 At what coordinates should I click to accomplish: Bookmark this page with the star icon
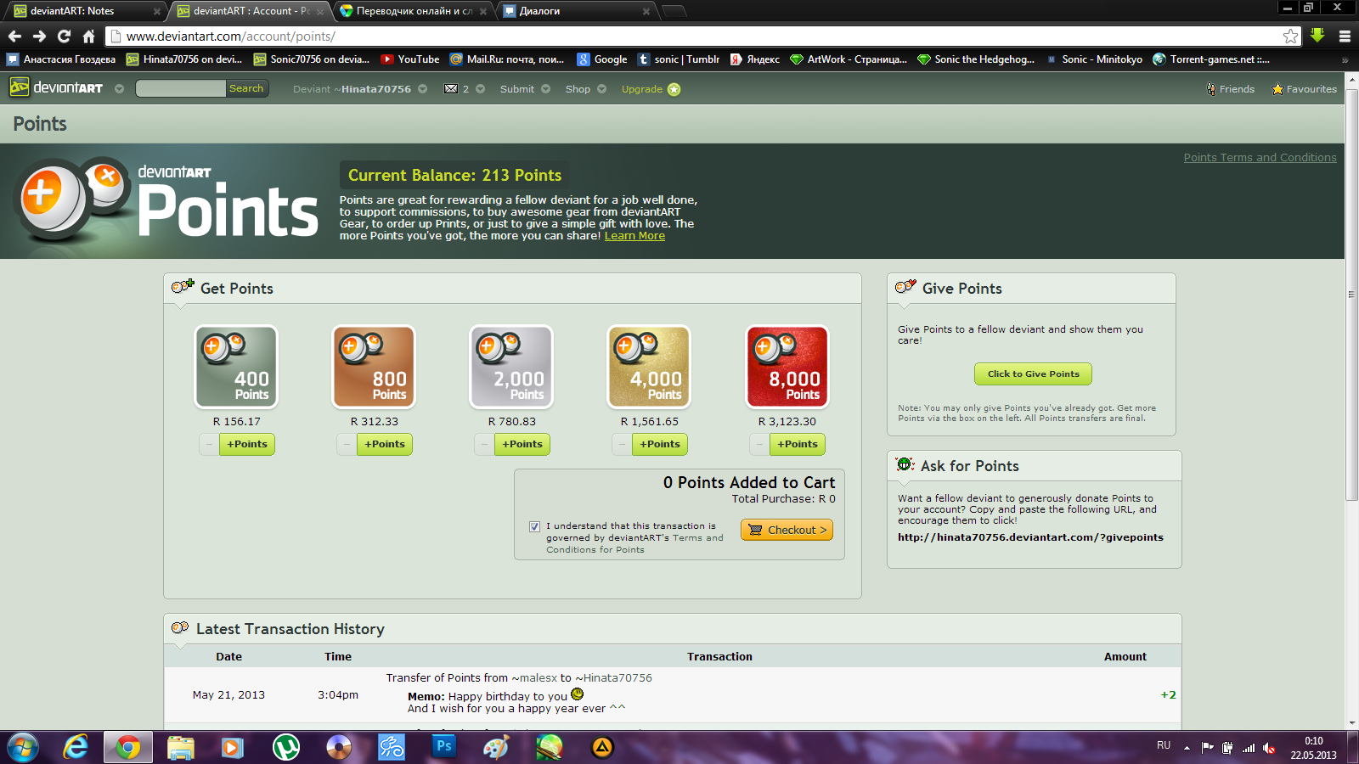coord(1290,36)
